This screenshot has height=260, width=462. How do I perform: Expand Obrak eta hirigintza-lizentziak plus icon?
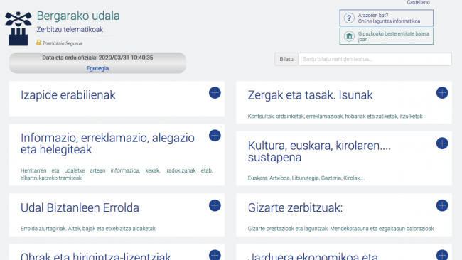point(215,255)
